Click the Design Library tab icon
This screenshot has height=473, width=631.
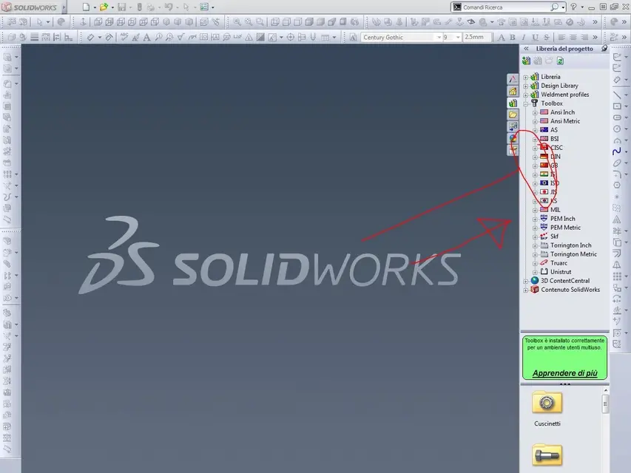click(513, 103)
